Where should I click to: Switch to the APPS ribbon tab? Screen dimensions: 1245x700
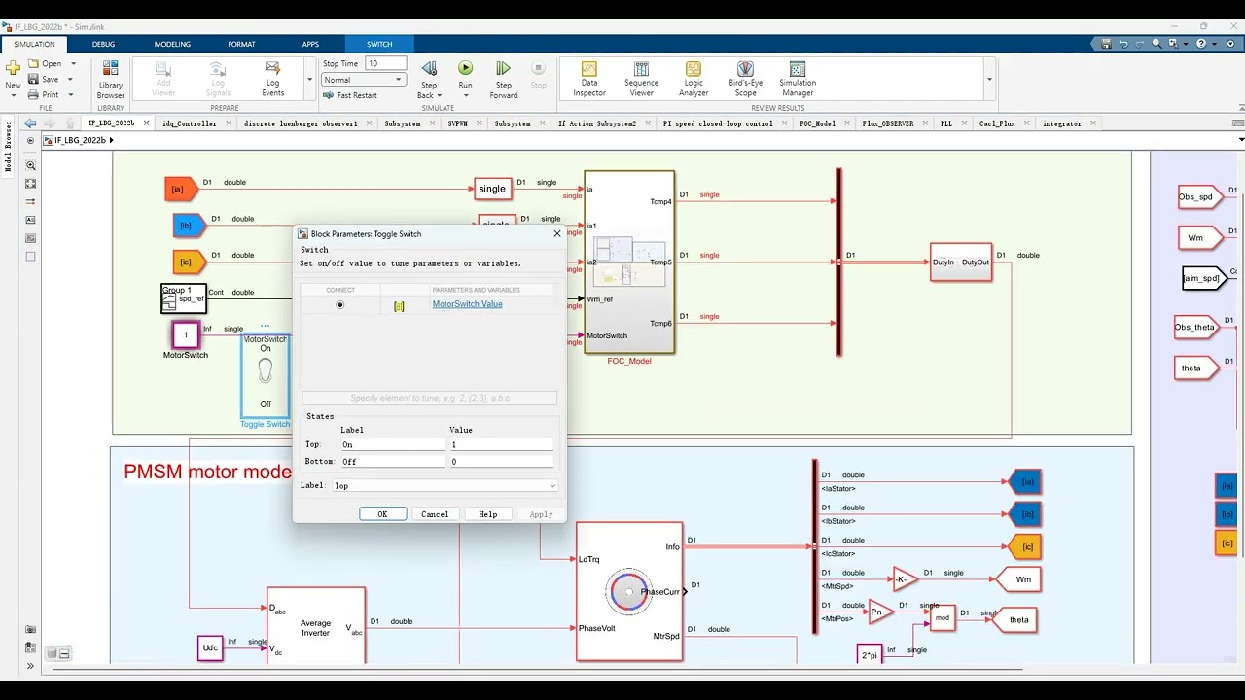[x=310, y=44]
